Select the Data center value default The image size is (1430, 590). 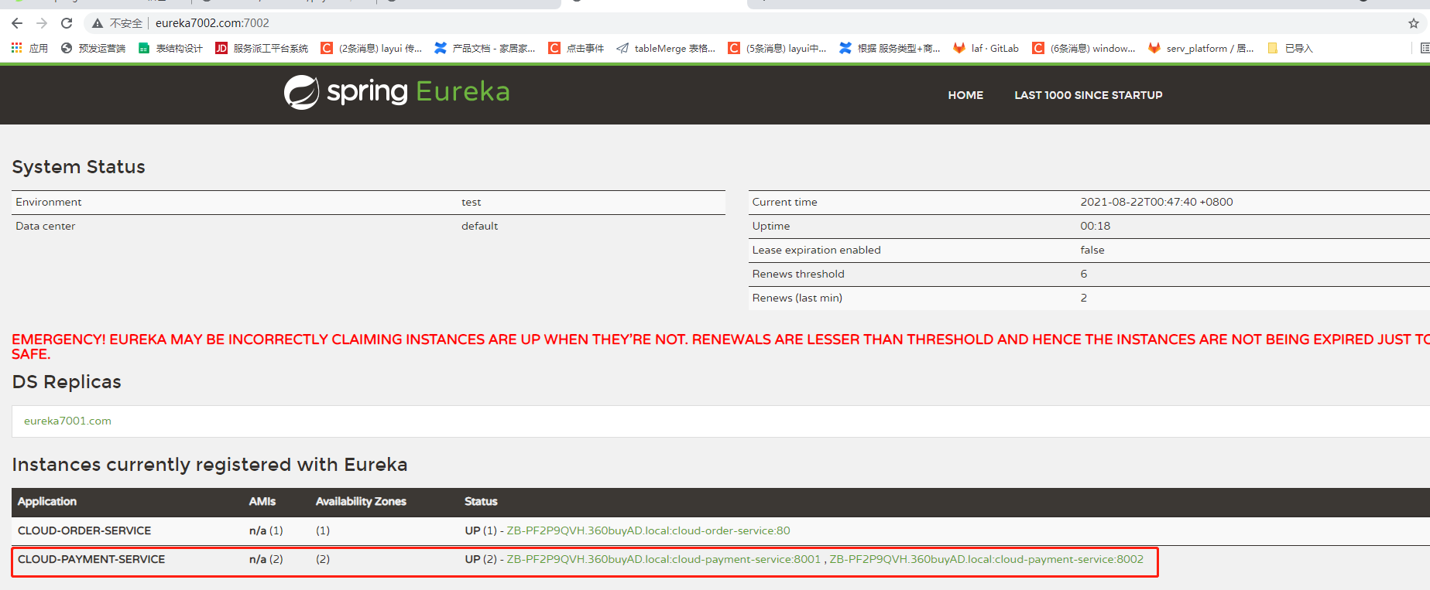click(480, 226)
